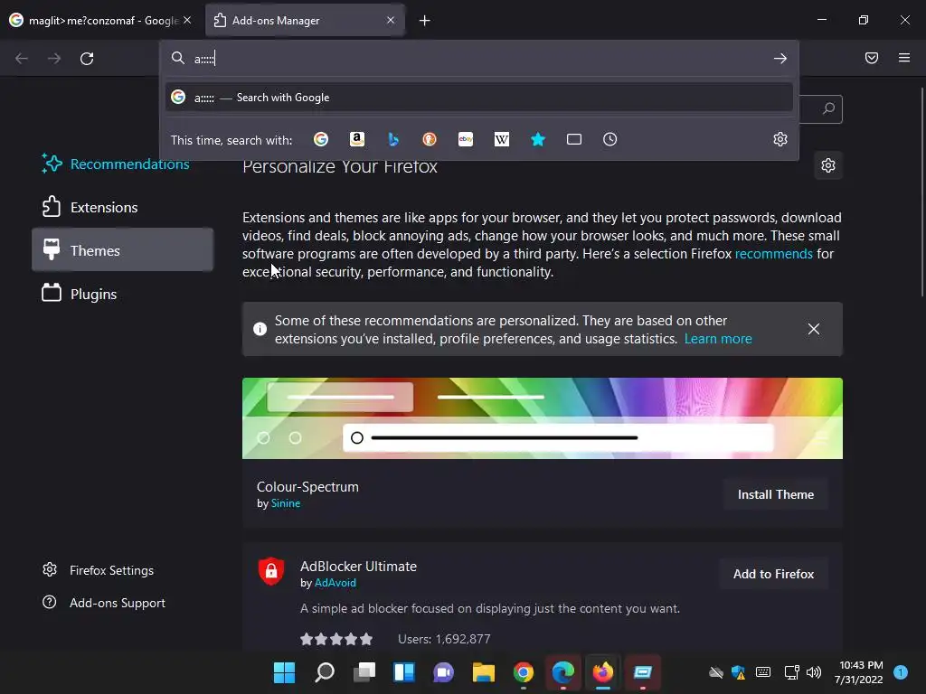Close the Add-ons Manager tab

coord(391,20)
